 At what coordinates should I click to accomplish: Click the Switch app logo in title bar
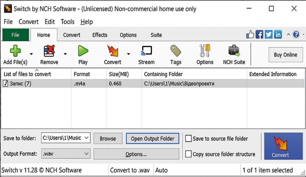[x=8, y=9]
